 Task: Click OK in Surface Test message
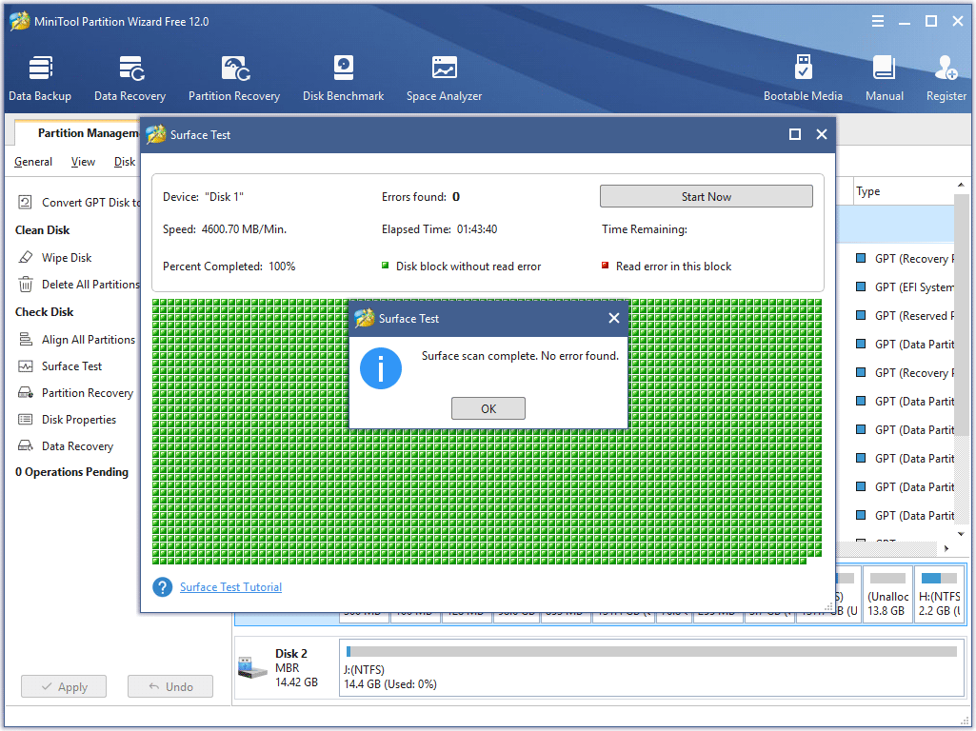pos(488,408)
